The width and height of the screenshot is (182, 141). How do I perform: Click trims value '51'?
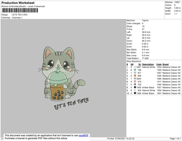143,29
